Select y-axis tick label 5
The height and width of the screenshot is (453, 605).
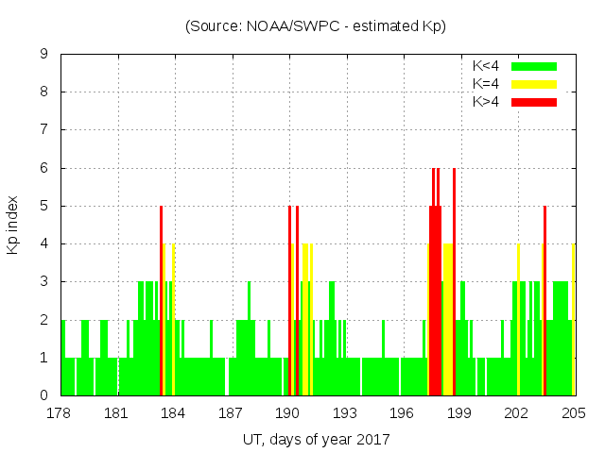point(44,206)
